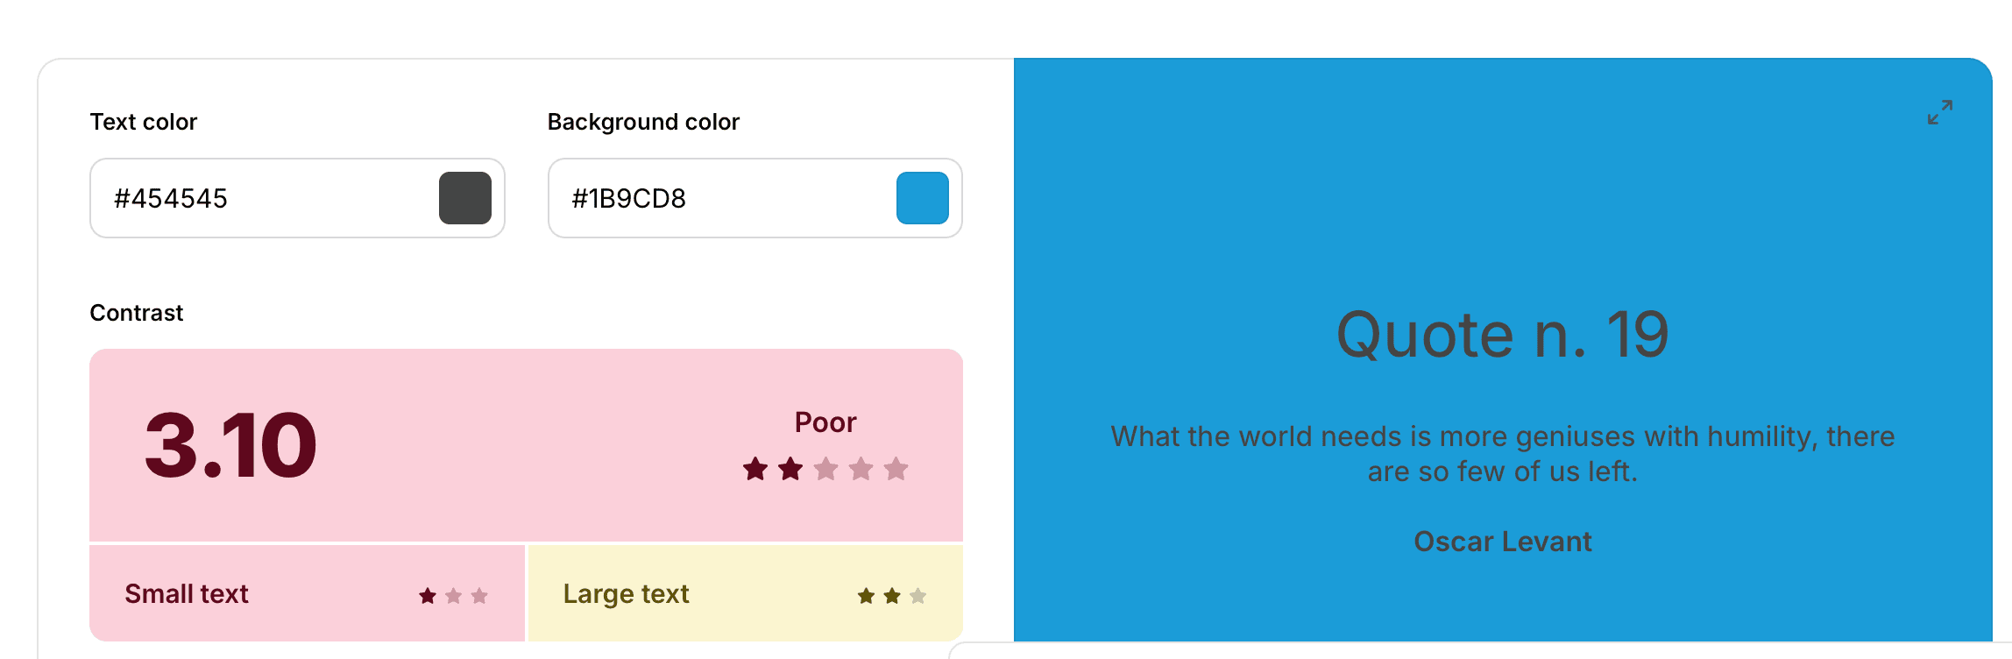Click the #454545 text color field
The width and height of the screenshot is (2012, 659).
(x=263, y=198)
